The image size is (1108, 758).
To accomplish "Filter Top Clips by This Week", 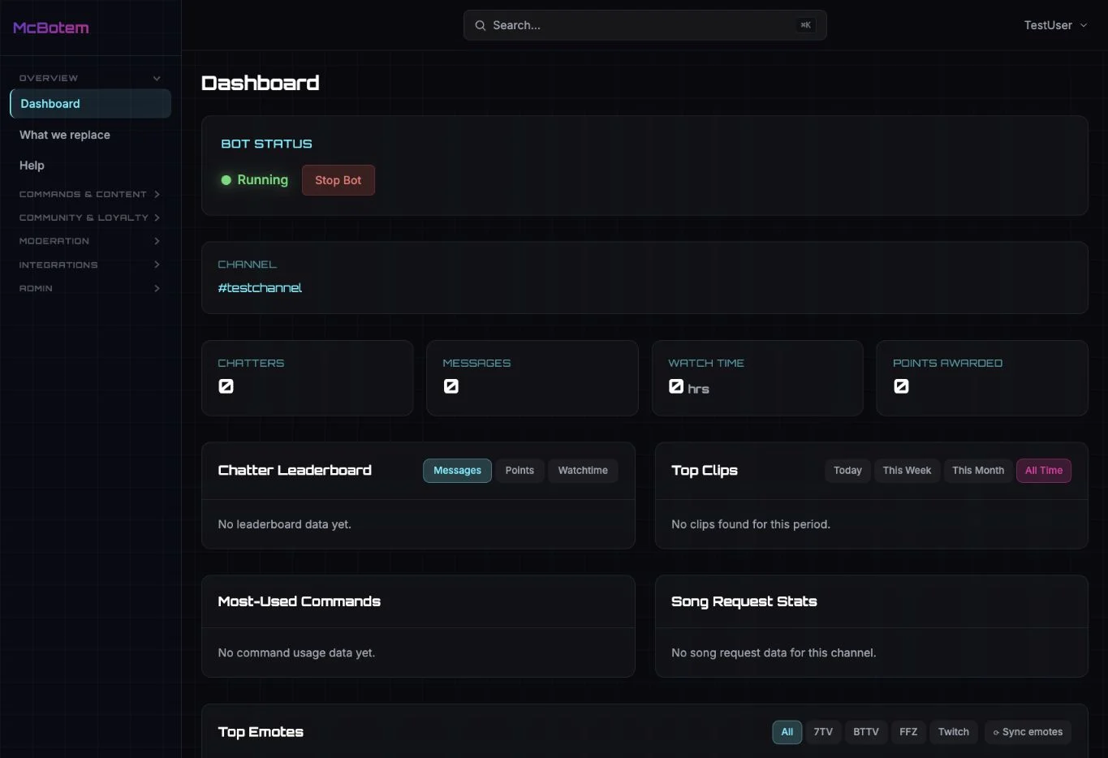I will pos(907,471).
